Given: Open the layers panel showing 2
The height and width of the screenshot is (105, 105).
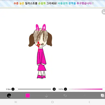Looking at the screenshot, I should [x=103, y=95].
